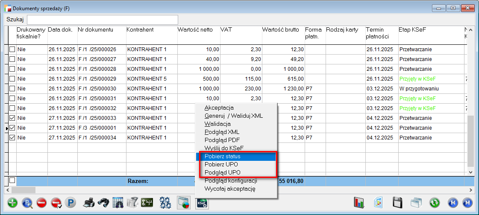
Task: Select Pobierz status from context menu
Action: click(222, 157)
